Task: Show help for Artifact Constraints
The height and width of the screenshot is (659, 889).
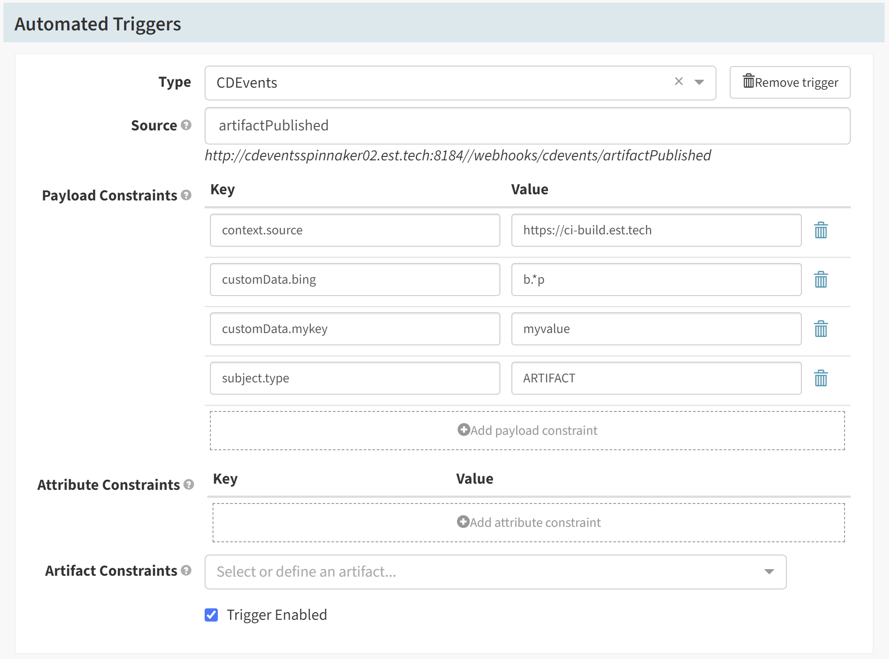Action: 186,570
